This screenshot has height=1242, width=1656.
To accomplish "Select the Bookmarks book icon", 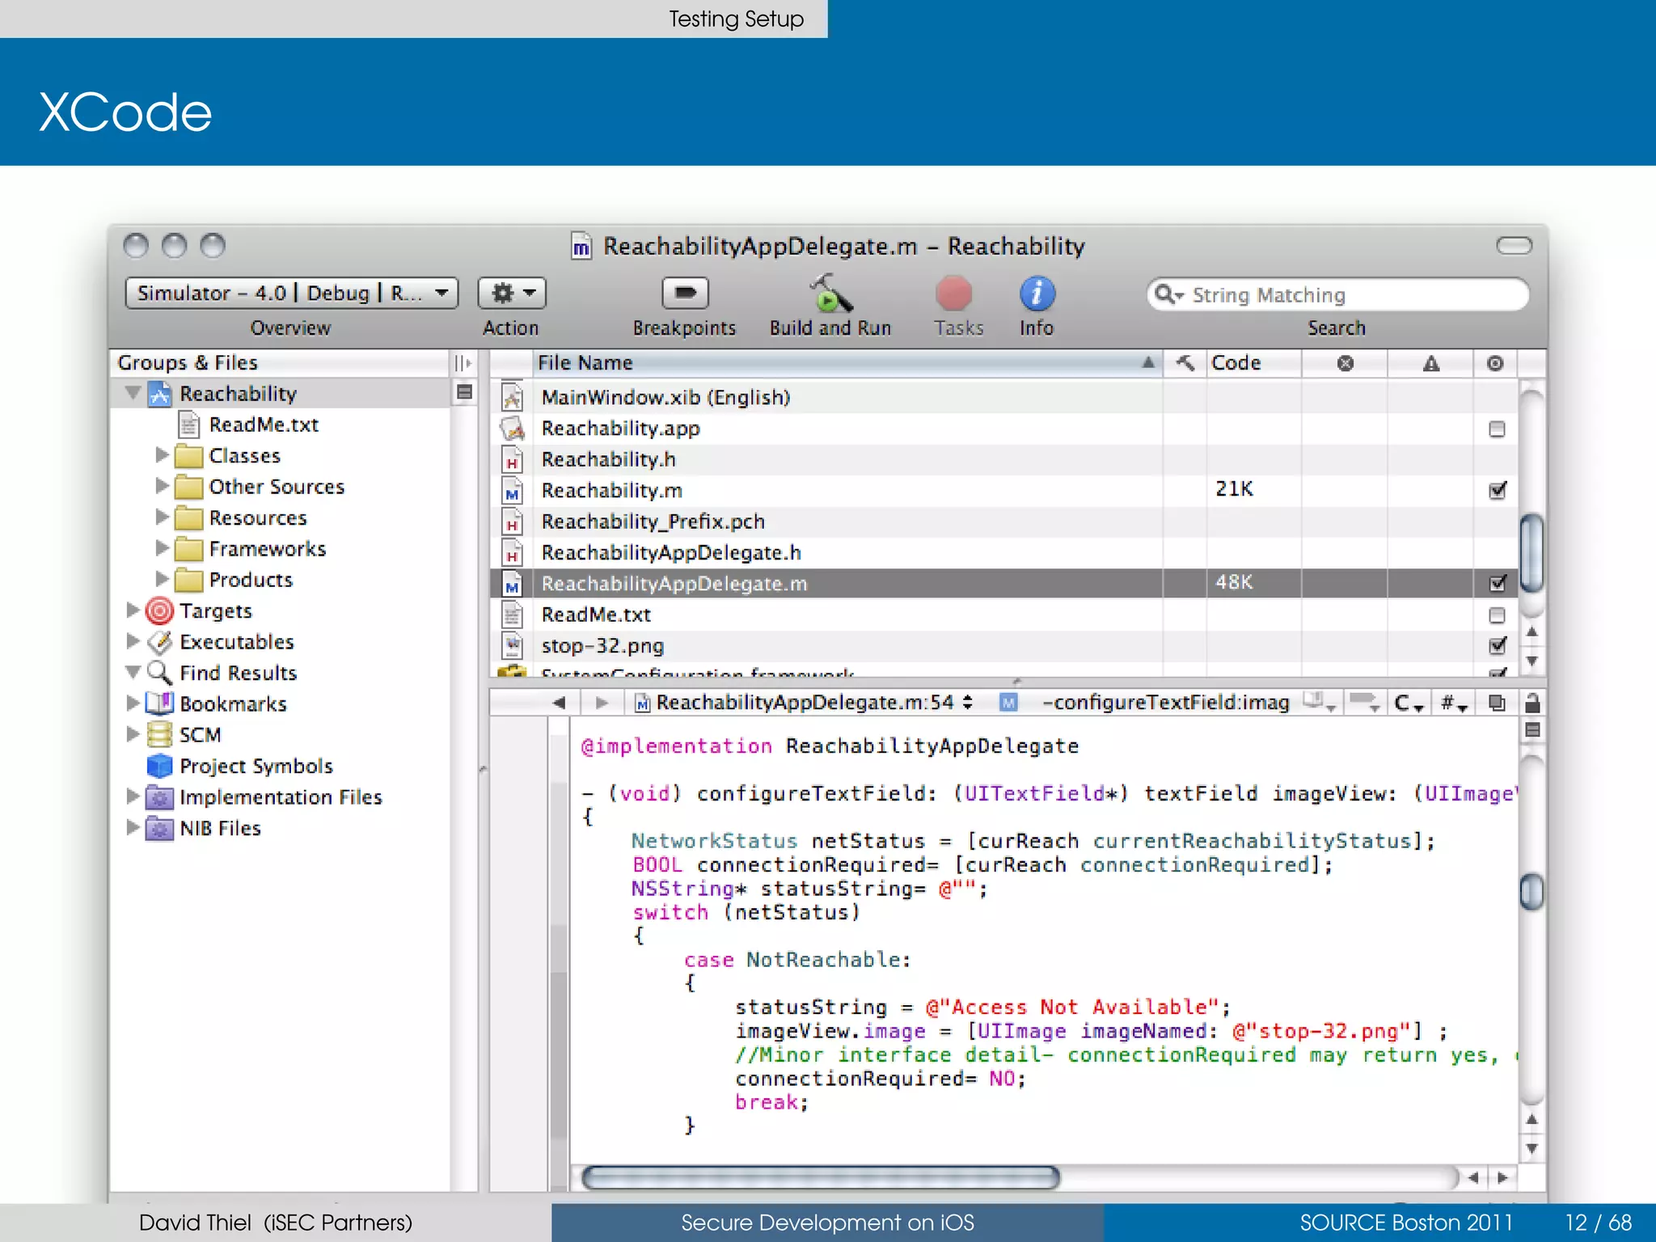I will 160,703.
